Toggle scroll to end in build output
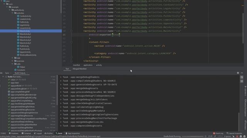Viewport: 247px width, 138px height. [x=242, y=81]
